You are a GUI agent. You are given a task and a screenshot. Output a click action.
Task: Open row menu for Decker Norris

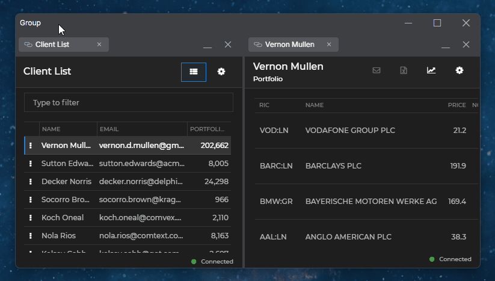pyautogui.click(x=31, y=181)
